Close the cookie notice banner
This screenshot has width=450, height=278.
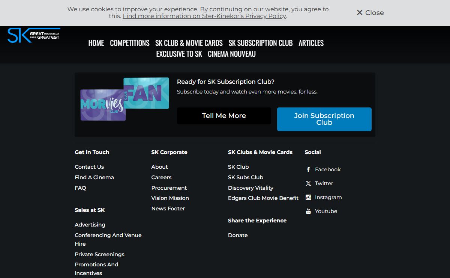[370, 13]
